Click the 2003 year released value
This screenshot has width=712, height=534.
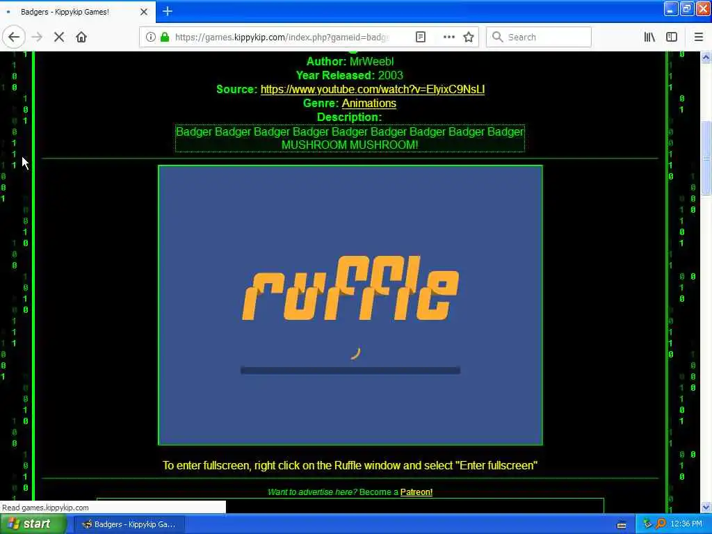(391, 75)
